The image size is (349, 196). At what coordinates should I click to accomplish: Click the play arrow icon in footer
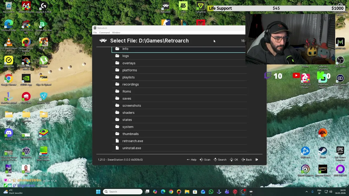tap(257, 160)
